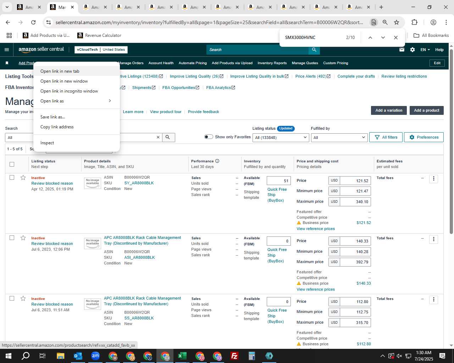Viewport: 454px width, 363px height.
Task: Open Review blocked reason for SY_AR8008BLK
Action: (52, 183)
